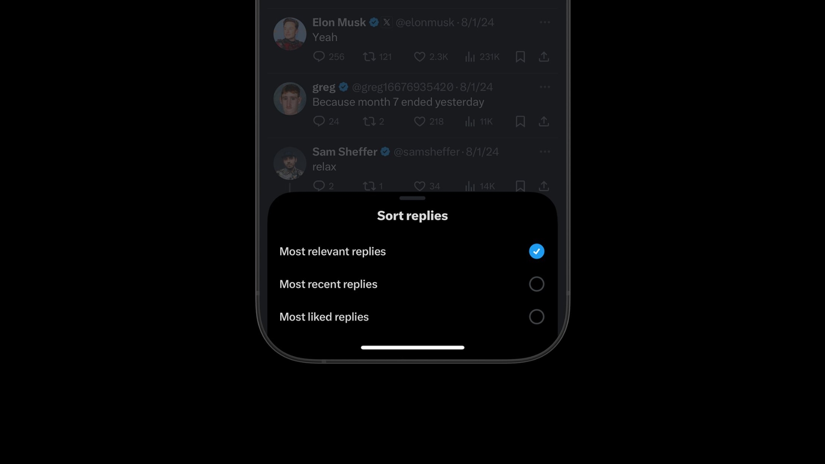This screenshot has width=825, height=464.
Task: Open more options for greg's post
Action: 544,87
